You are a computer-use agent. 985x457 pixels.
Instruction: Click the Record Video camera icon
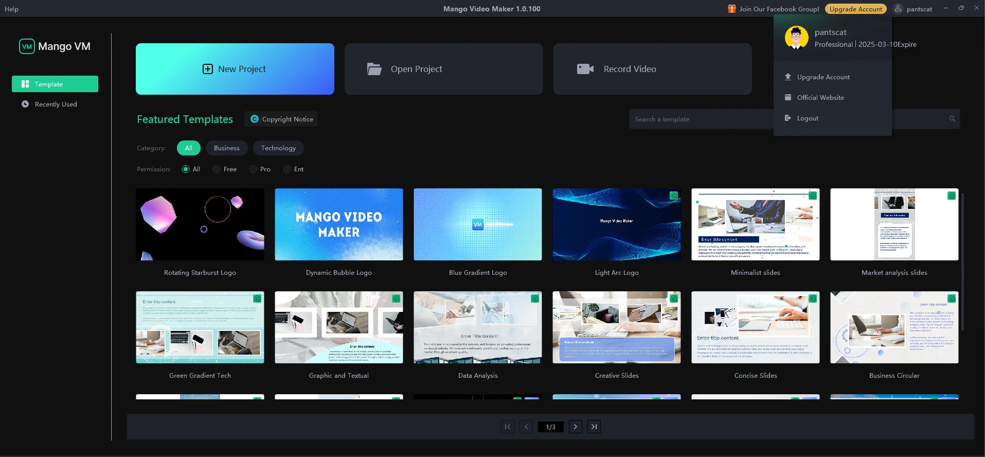click(585, 69)
